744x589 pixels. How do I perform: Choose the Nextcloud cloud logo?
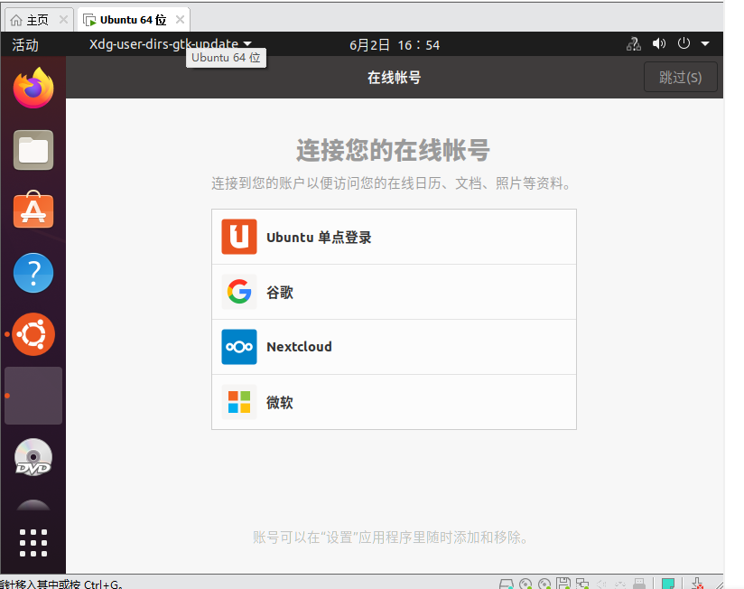pos(239,347)
